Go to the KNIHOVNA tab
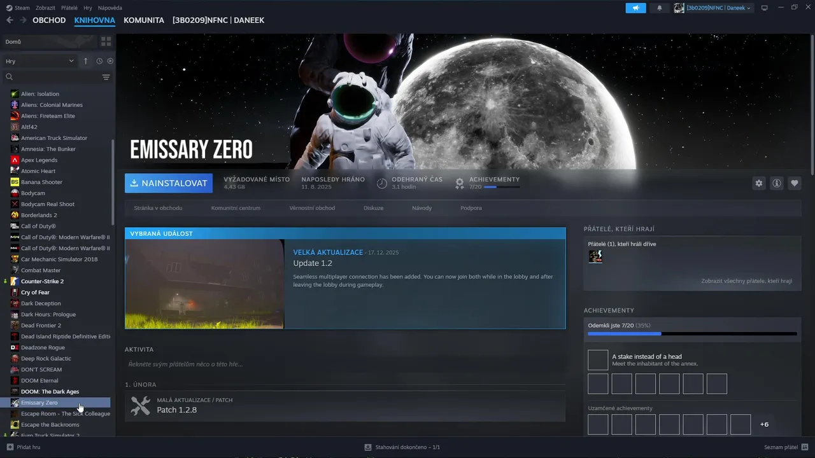This screenshot has width=815, height=458. (x=94, y=20)
